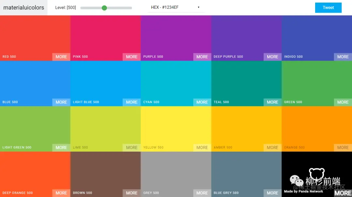Show MORE shades of Orange 500

(343, 148)
